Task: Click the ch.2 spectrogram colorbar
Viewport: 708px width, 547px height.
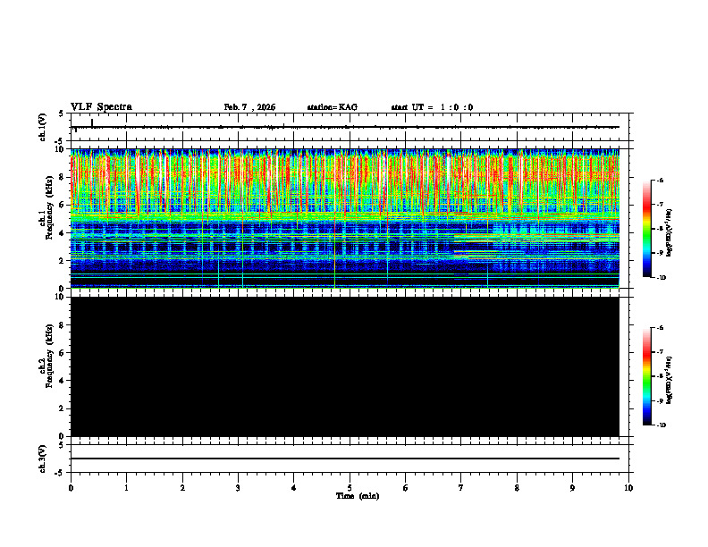Action: [x=647, y=376]
